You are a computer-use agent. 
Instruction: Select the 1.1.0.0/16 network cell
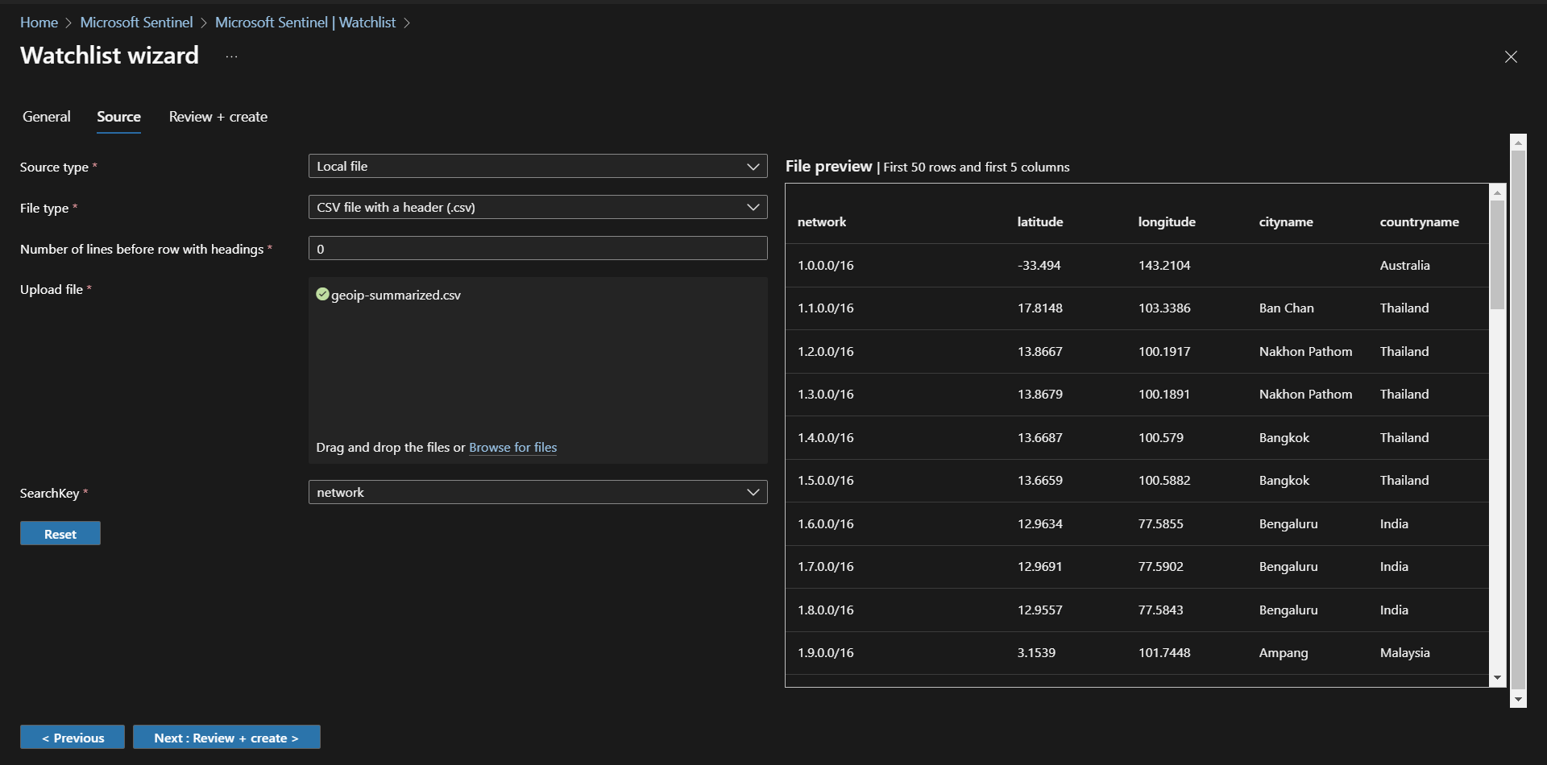pos(826,308)
